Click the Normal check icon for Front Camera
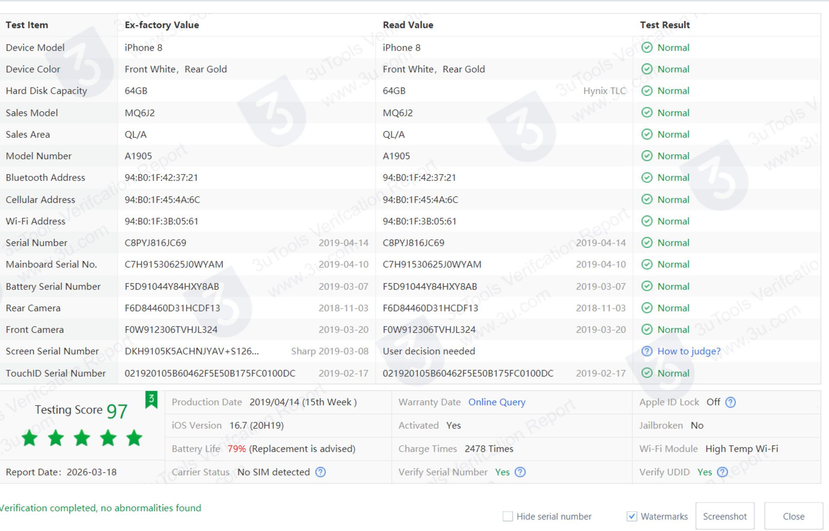 point(646,329)
